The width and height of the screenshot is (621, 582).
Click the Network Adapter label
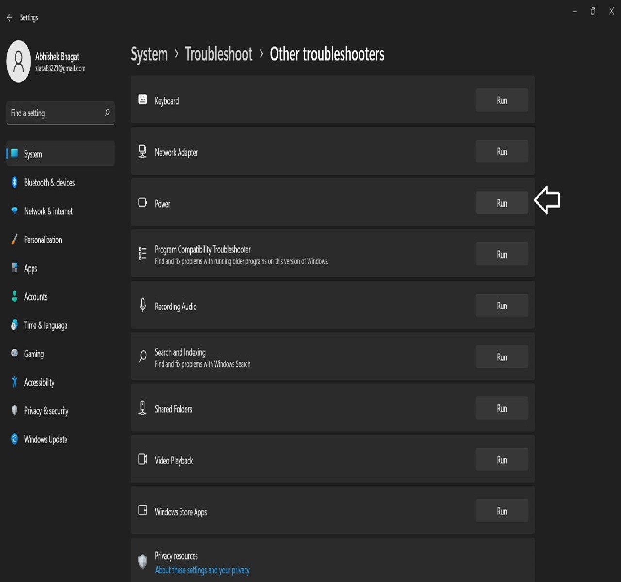[x=176, y=152]
